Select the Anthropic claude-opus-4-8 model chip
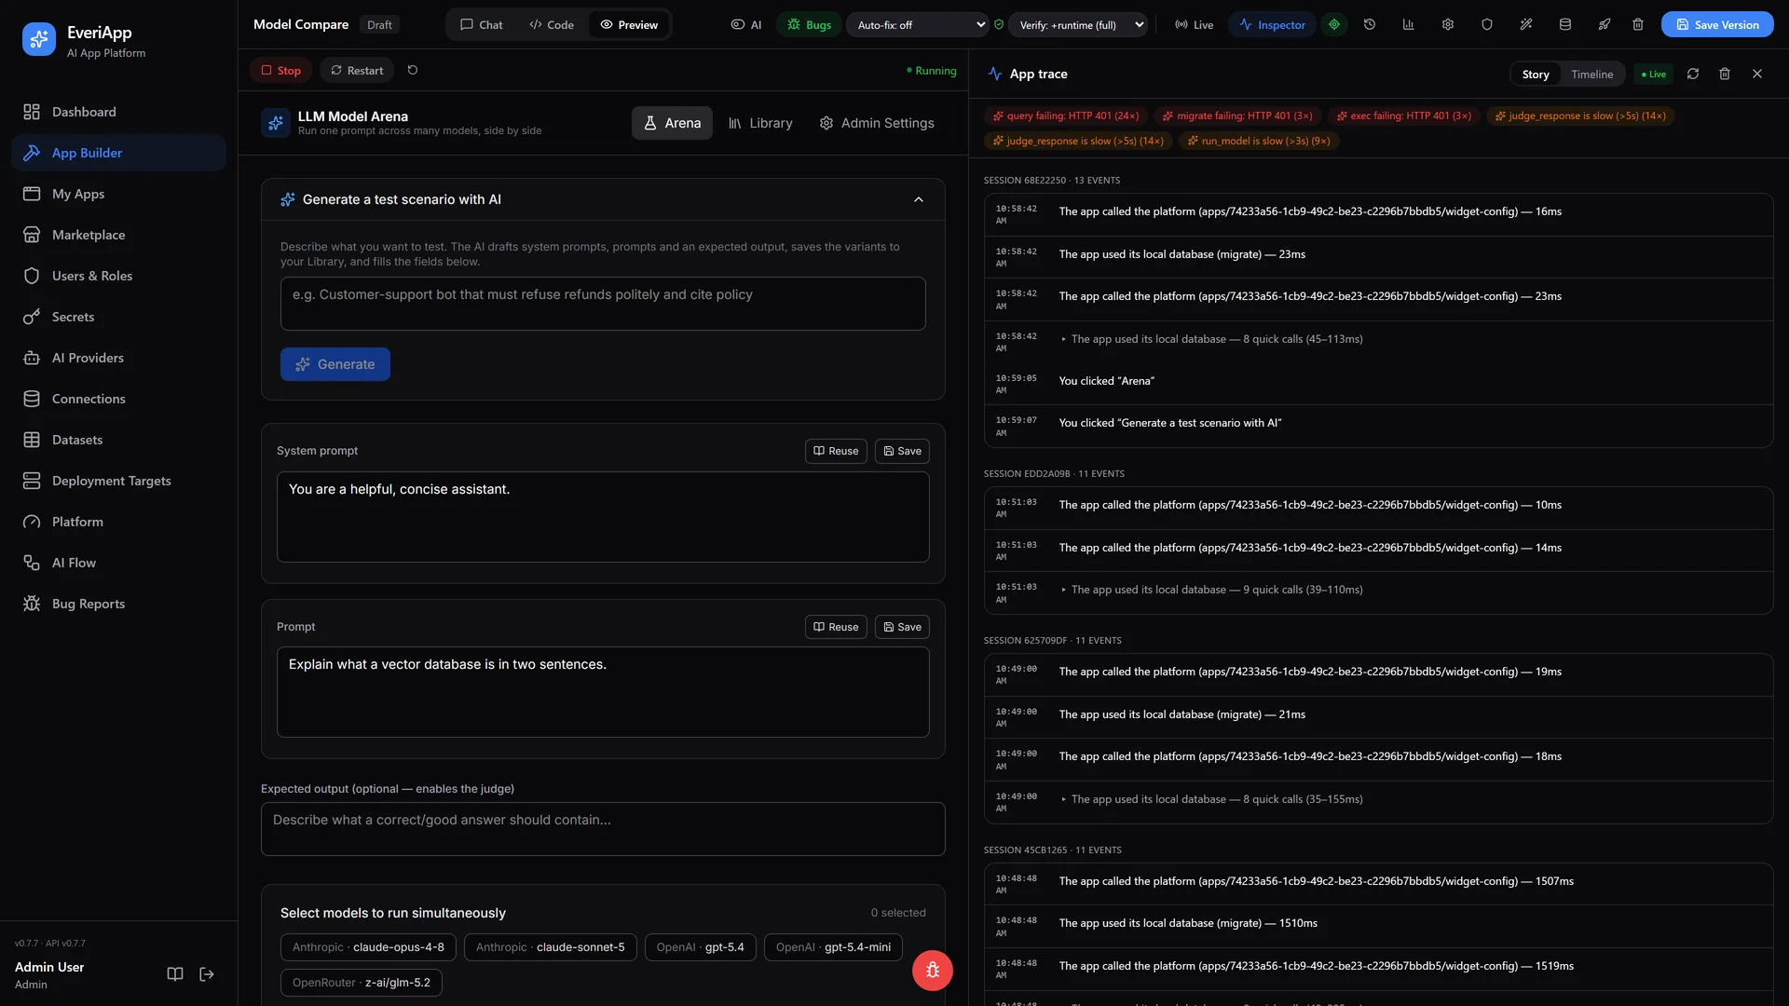Screen dimensions: 1789x1006 (x=368, y=947)
